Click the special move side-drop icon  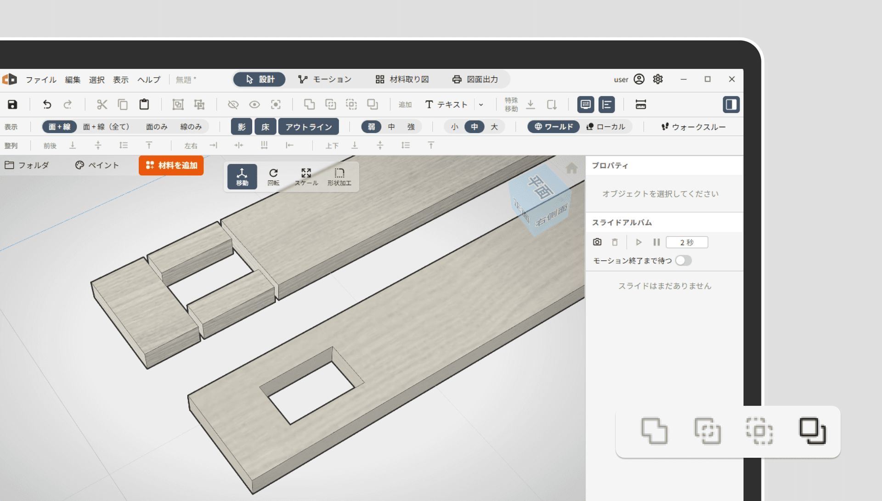[x=552, y=105]
